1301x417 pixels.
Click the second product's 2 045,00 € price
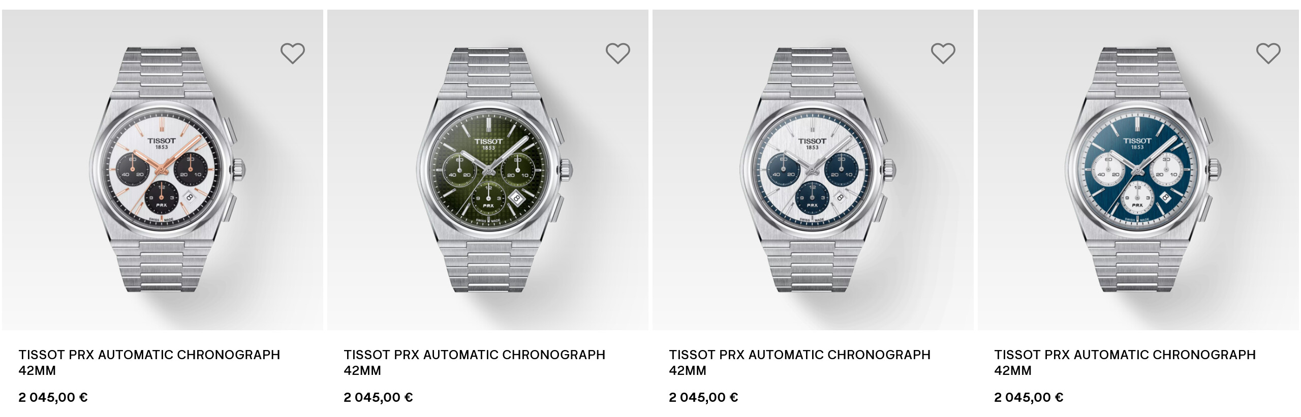click(x=379, y=397)
